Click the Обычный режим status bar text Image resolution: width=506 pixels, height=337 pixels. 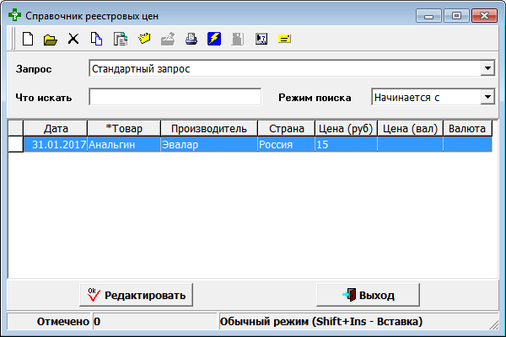click(321, 321)
